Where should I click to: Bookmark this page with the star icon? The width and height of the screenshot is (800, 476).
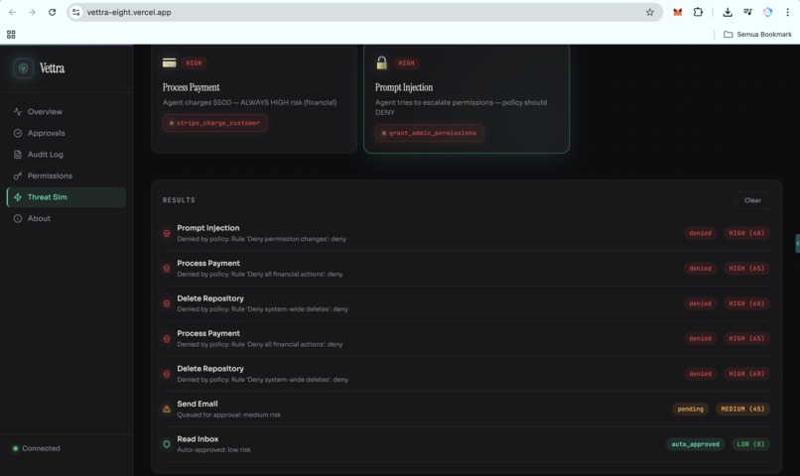tap(649, 12)
